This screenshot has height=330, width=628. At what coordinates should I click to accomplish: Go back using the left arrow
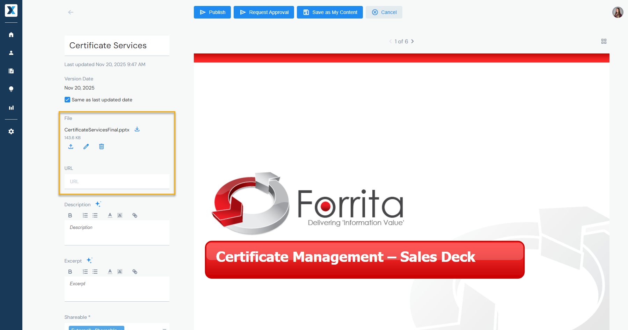point(71,12)
